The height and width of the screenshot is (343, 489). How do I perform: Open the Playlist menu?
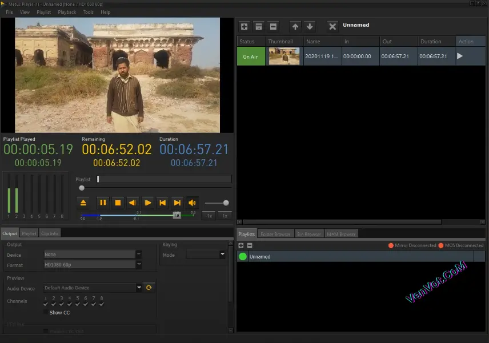[x=43, y=12]
